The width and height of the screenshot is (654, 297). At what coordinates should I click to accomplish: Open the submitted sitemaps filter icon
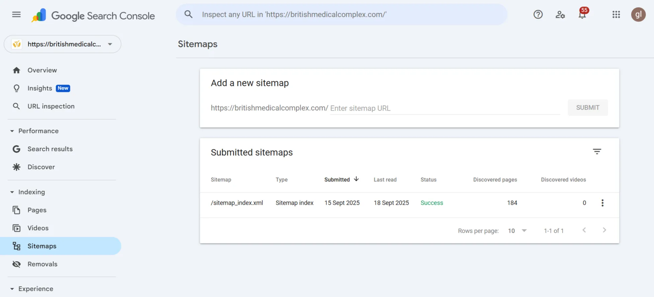(597, 152)
